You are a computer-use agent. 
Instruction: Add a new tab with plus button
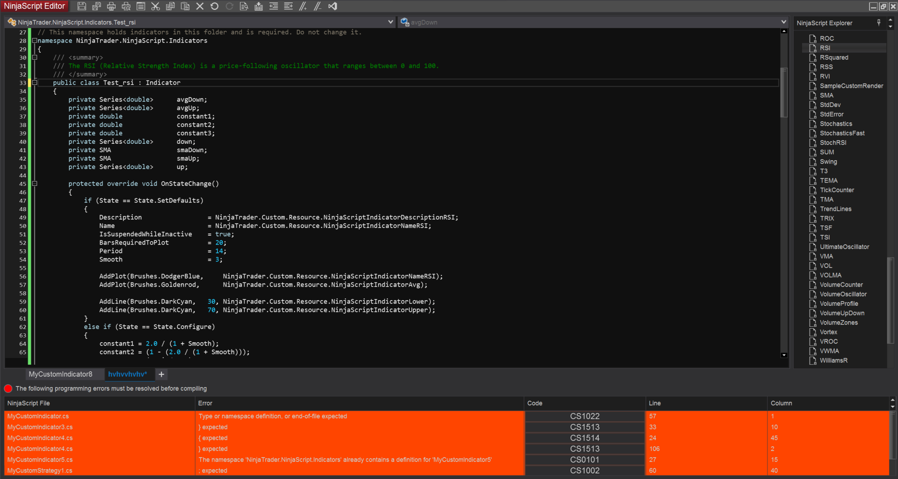point(161,374)
